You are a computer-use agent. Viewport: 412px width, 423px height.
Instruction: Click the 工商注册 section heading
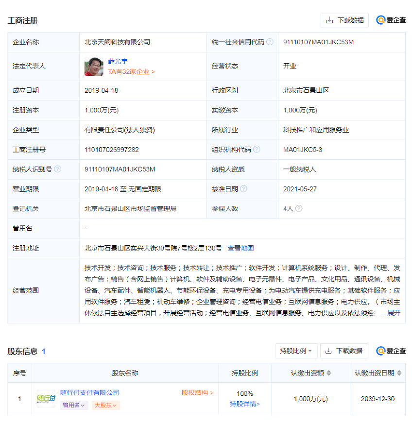(x=22, y=20)
